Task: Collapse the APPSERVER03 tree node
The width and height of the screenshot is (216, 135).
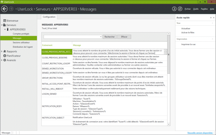Action: [5, 30]
